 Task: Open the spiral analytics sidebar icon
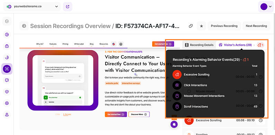pos(7,57)
